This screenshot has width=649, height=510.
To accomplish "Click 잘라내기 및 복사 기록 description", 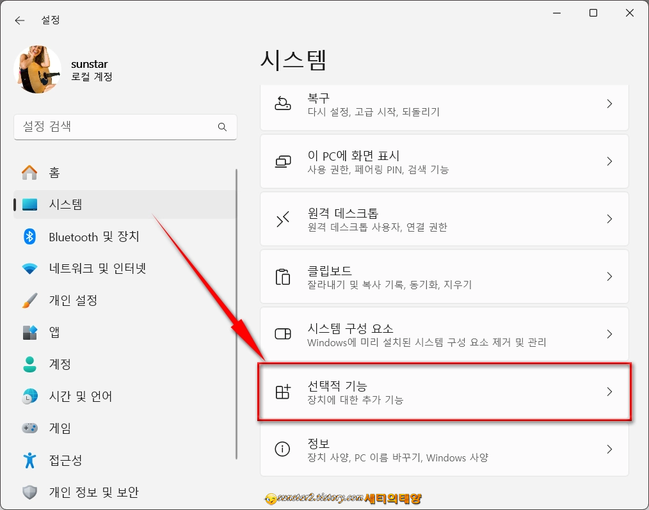I will 390,285.
